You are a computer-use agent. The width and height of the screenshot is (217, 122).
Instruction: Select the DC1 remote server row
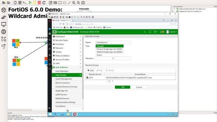[131, 78]
